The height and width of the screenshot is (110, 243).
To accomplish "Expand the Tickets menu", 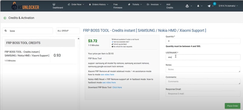I will [135, 4].
